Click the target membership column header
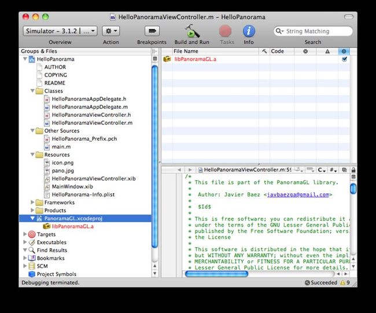 point(344,51)
